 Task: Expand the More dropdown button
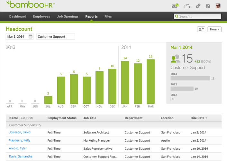(214, 29)
